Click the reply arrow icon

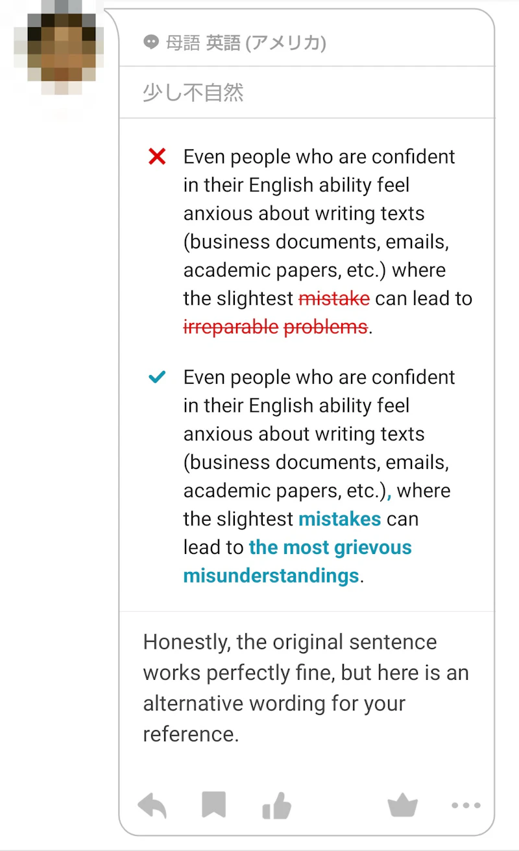pyautogui.click(x=152, y=806)
